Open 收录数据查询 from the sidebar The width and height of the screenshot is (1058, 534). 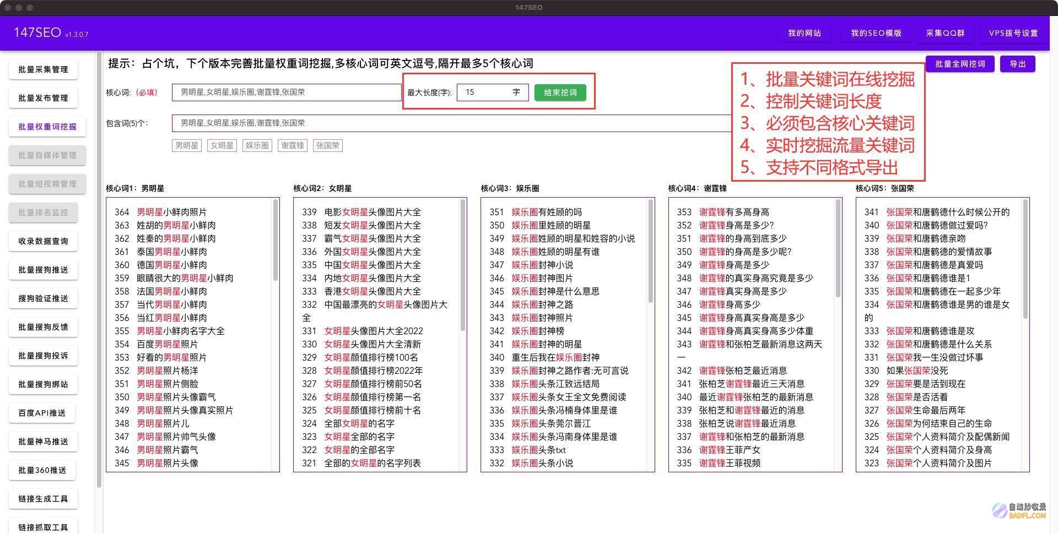coord(43,241)
